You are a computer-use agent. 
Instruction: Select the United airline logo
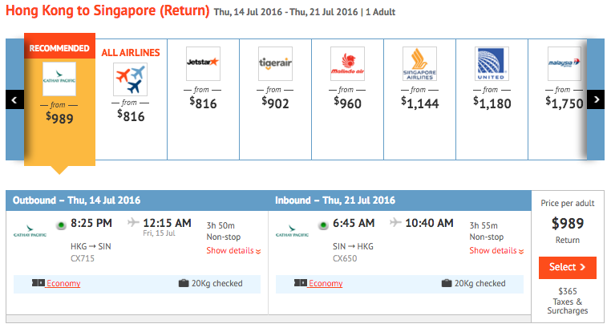tap(492, 63)
